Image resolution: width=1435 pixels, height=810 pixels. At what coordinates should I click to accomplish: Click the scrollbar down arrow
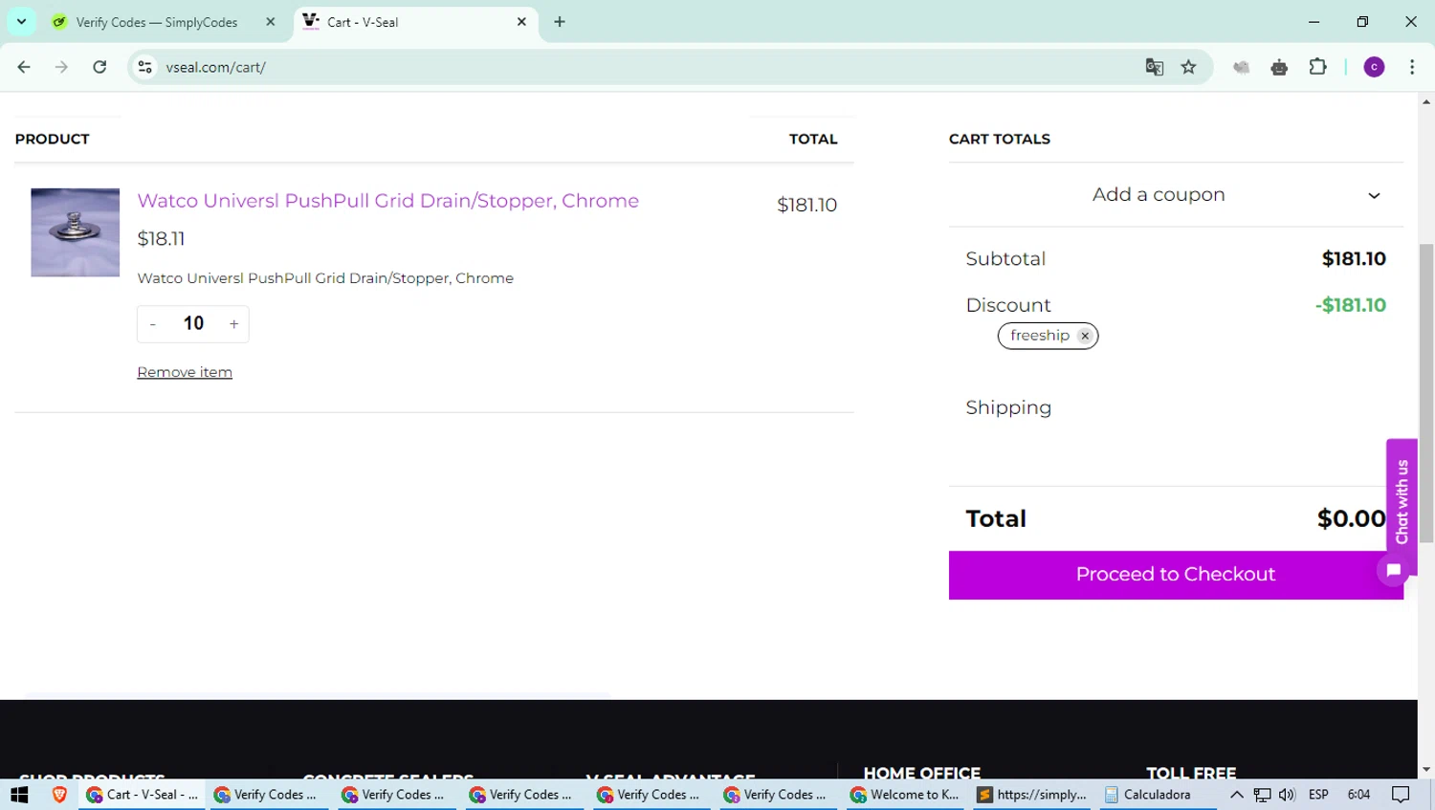(x=1426, y=770)
